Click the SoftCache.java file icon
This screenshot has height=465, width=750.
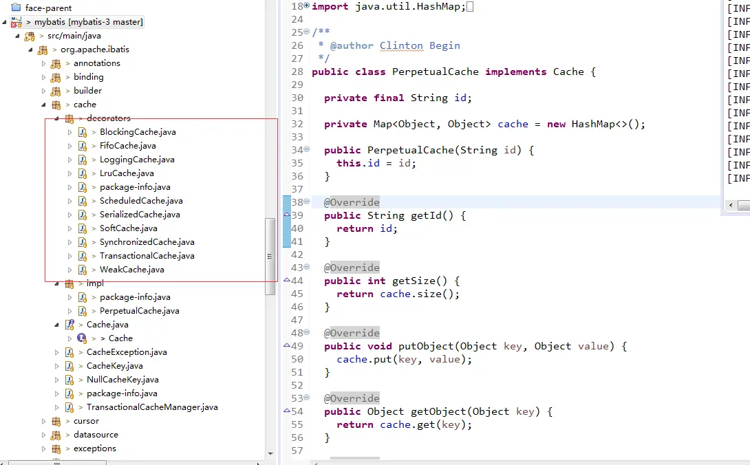tap(83, 228)
